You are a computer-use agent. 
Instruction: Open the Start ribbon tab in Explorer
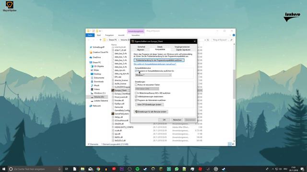point(99,35)
